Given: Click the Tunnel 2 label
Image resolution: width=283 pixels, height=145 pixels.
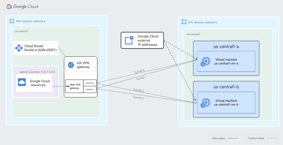Looking at the screenshot, I should pyautogui.click(x=139, y=90).
